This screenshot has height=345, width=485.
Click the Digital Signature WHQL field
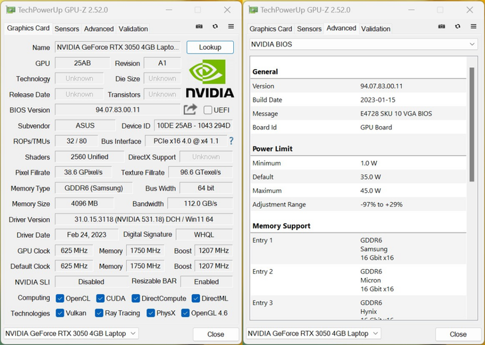click(x=204, y=235)
